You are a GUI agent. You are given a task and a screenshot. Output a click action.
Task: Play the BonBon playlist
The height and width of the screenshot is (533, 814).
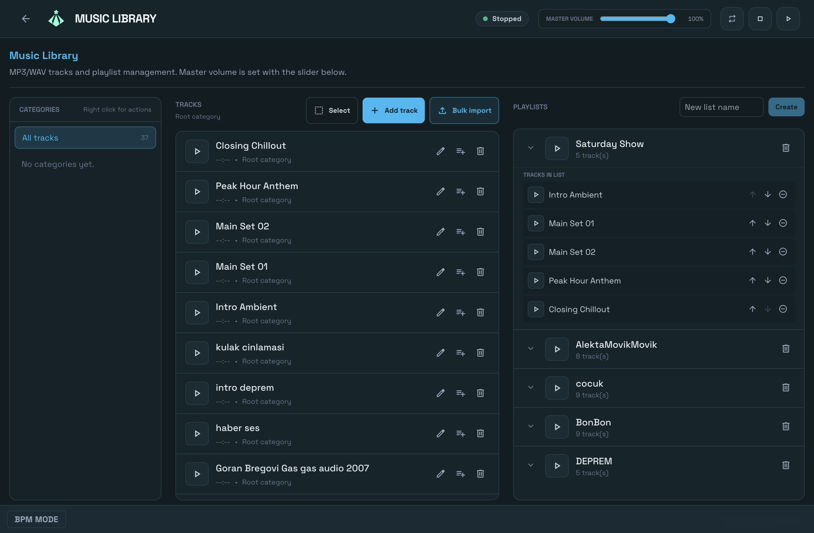(557, 427)
